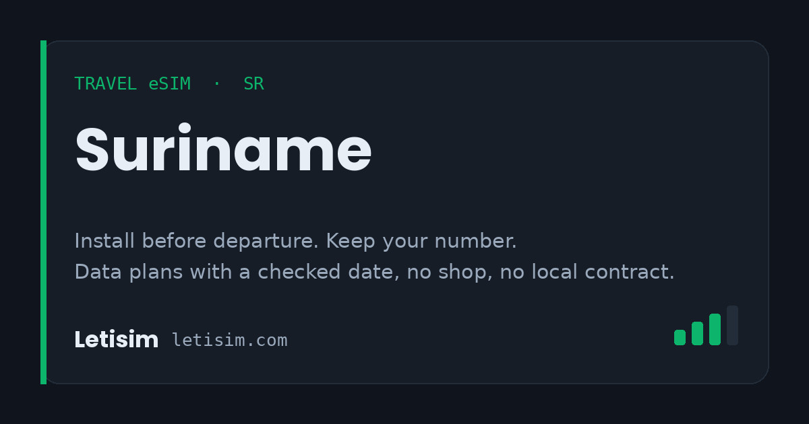Click the word eSIM in top label
Image resolution: width=809 pixels, height=424 pixels.
coord(170,84)
